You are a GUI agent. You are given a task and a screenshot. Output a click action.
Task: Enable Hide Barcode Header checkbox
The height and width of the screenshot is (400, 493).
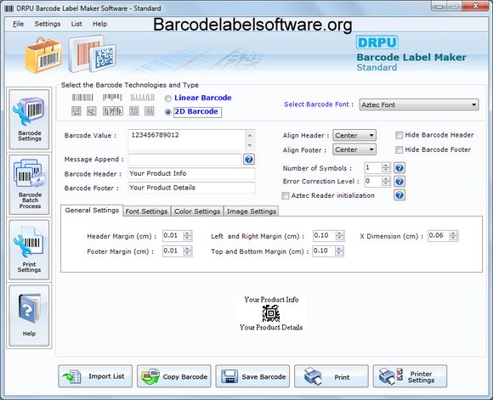(x=399, y=135)
